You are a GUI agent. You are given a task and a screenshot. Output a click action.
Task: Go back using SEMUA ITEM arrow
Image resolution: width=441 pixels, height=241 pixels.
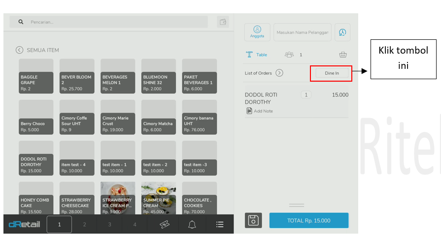click(19, 50)
